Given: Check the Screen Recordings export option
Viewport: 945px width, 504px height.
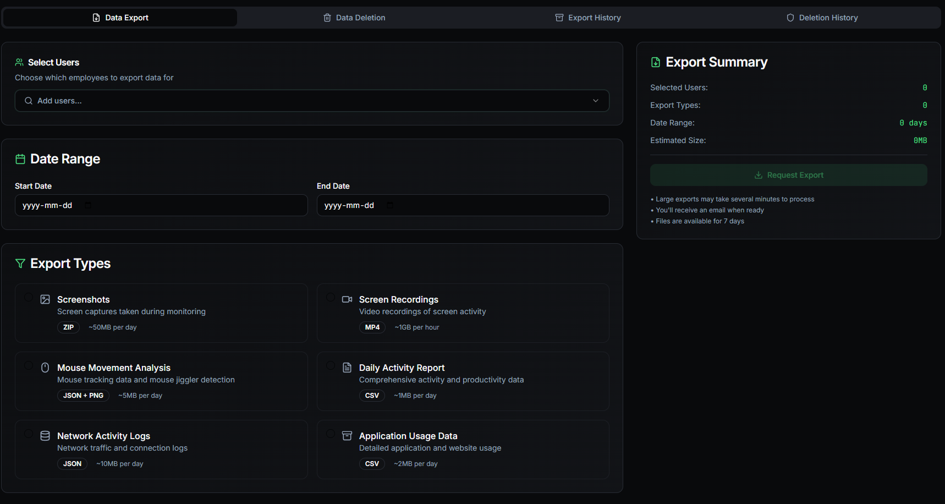Looking at the screenshot, I should (331, 297).
